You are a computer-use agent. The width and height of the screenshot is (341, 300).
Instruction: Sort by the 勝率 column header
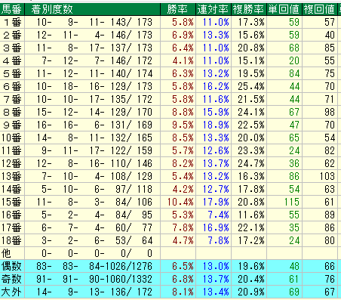coord(177,9)
